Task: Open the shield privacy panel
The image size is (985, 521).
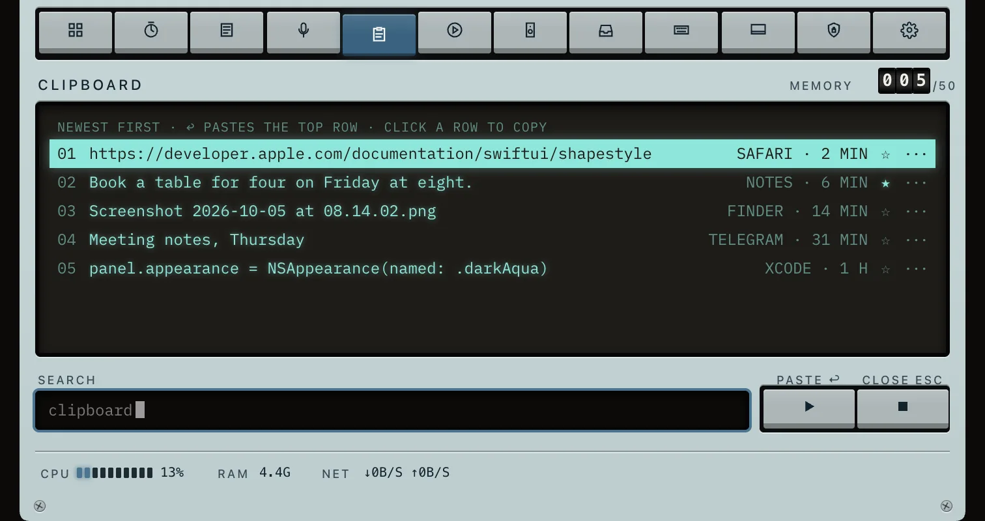Action: pos(834,31)
